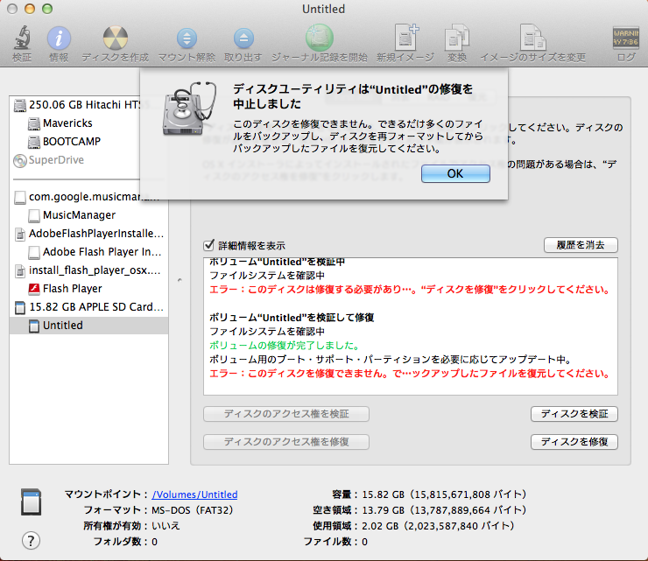The width and height of the screenshot is (648, 561).
Task: Click the 取り出す eject icon
Action: 243,39
